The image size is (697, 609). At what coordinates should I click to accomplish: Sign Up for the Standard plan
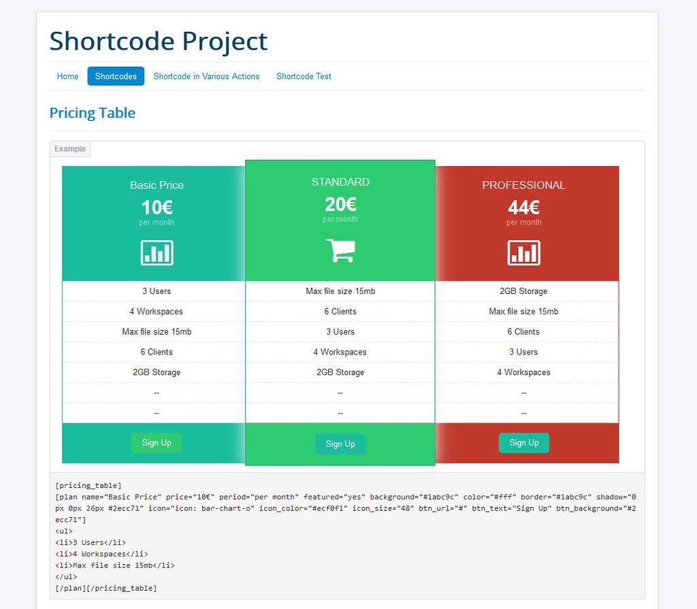(340, 444)
